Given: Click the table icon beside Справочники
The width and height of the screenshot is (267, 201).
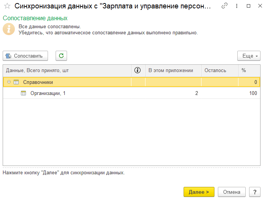Looking at the screenshot, I should click(16, 82).
